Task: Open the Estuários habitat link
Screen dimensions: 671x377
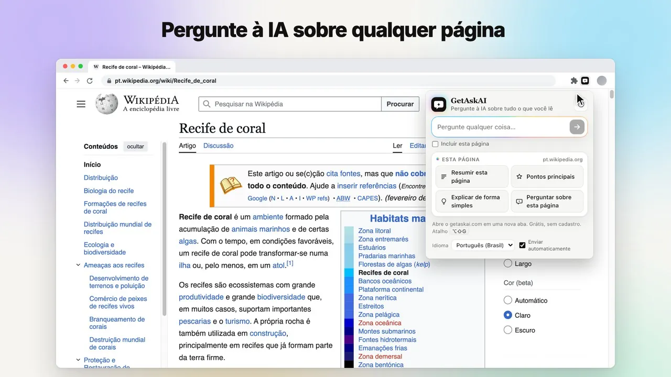Action: click(x=372, y=248)
